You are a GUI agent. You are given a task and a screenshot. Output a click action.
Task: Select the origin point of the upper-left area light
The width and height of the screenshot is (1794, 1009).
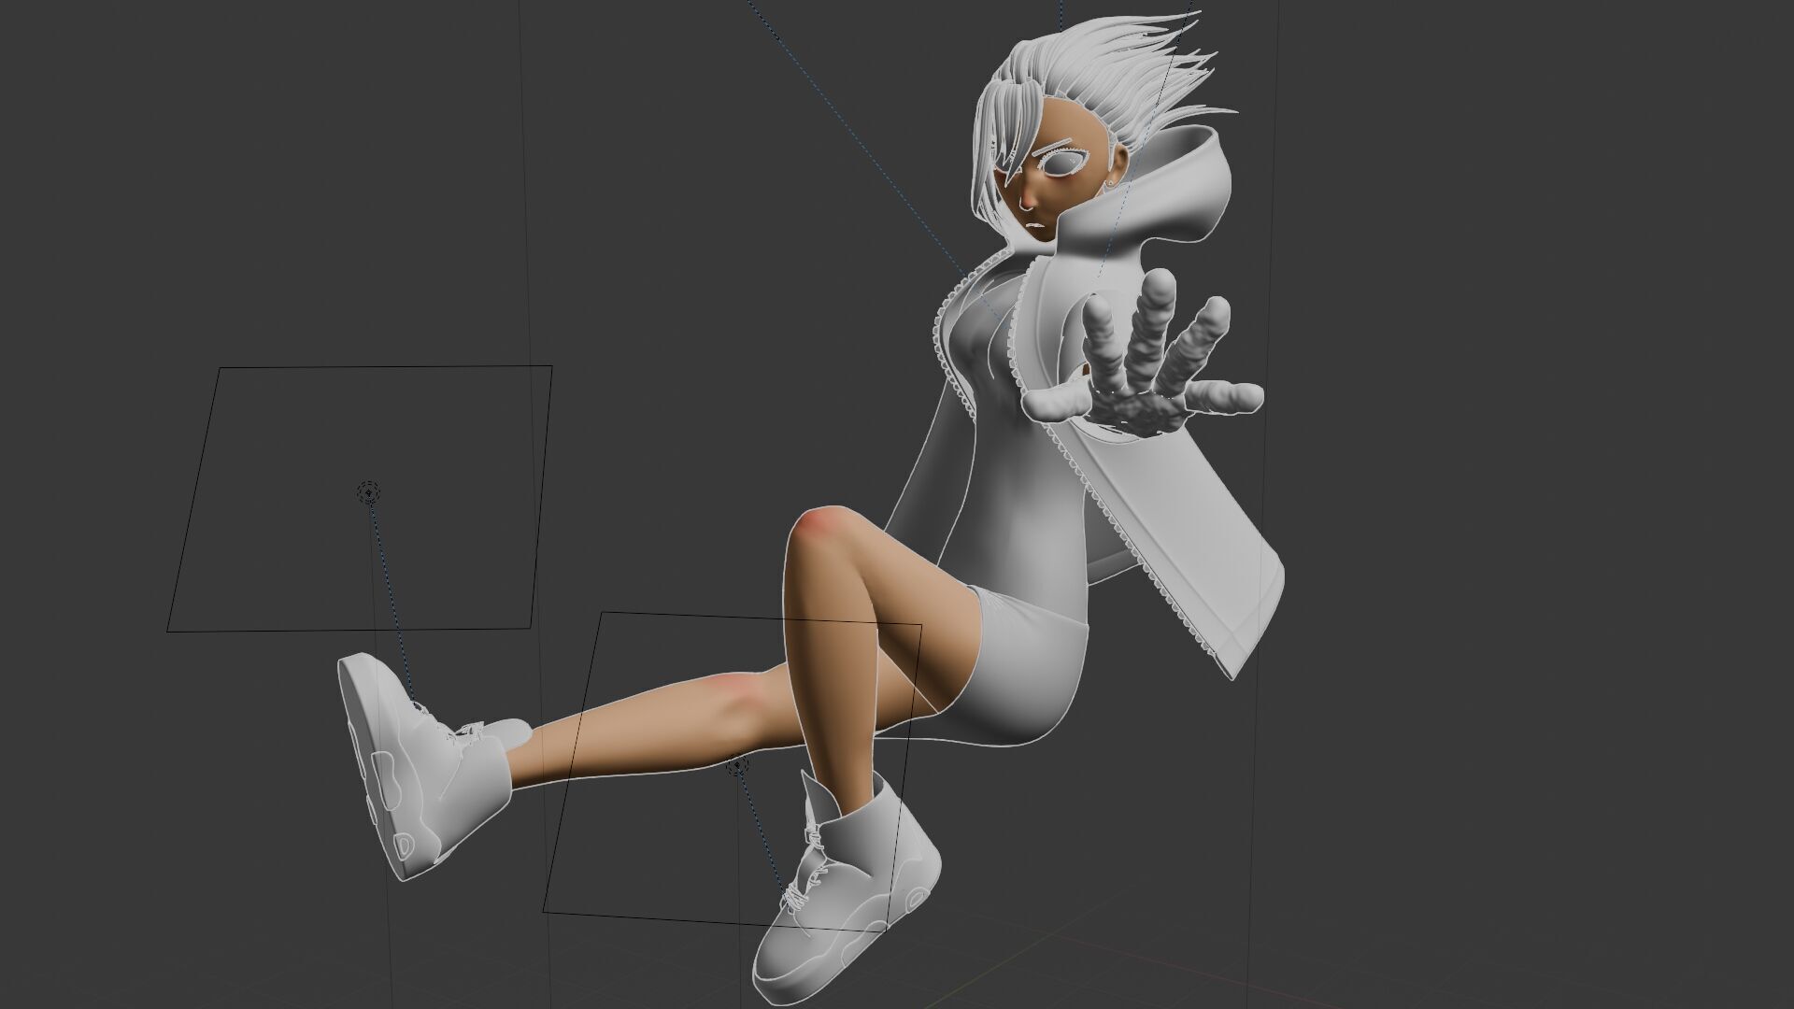369,491
